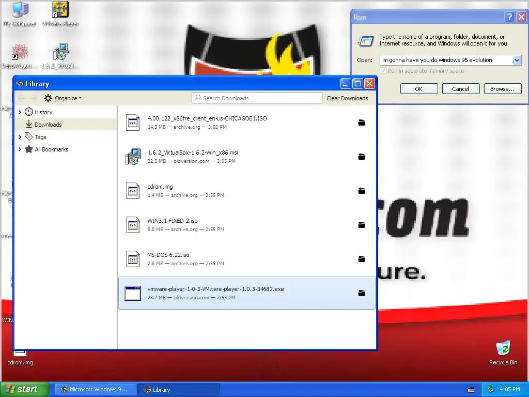529x397 pixels.
Task: Click the keyboard icon in the taskbar
Action: (x=471, y=390)
